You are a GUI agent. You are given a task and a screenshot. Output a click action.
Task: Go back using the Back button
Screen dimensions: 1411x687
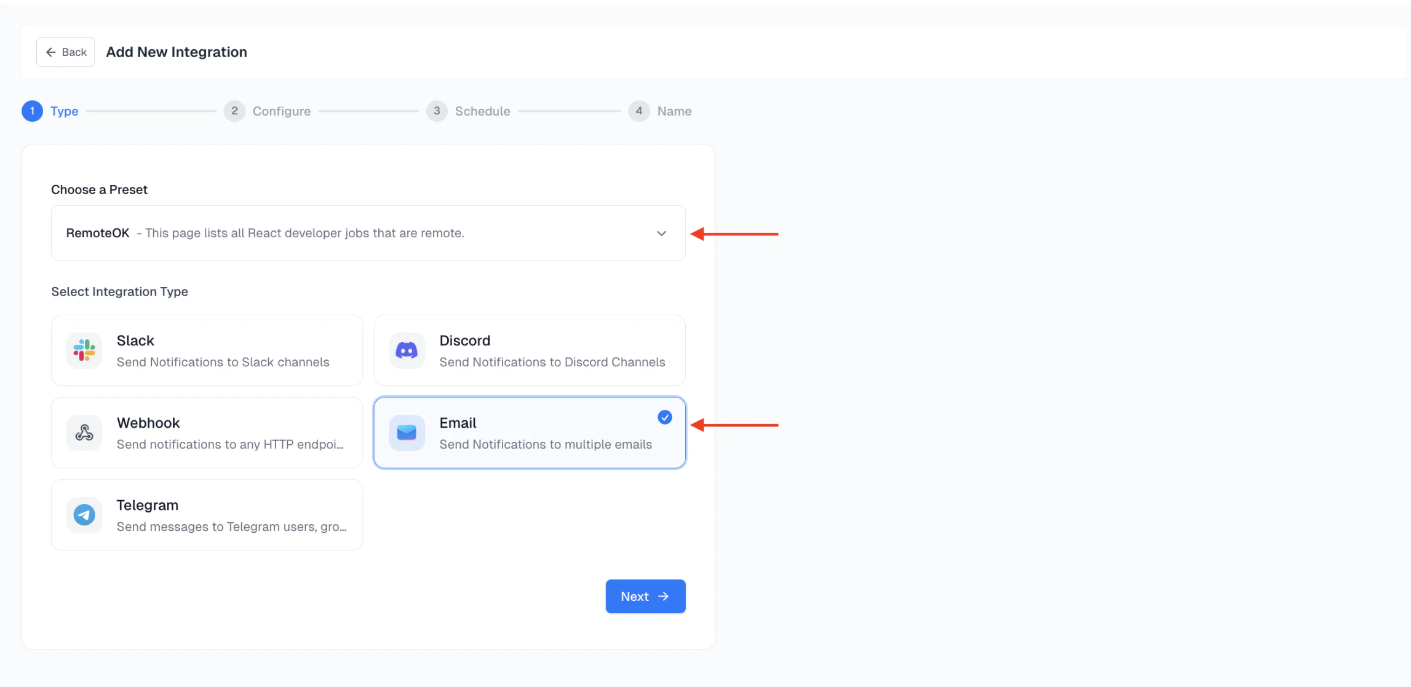pos(66,52)
